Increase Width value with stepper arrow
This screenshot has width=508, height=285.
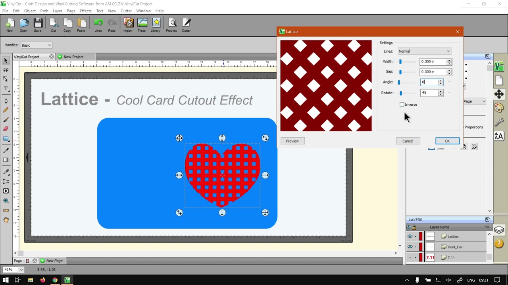pos(449,60)
